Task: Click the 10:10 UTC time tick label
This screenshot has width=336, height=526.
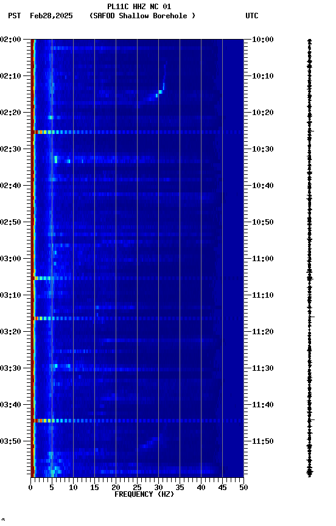Action: pos(263,76)
